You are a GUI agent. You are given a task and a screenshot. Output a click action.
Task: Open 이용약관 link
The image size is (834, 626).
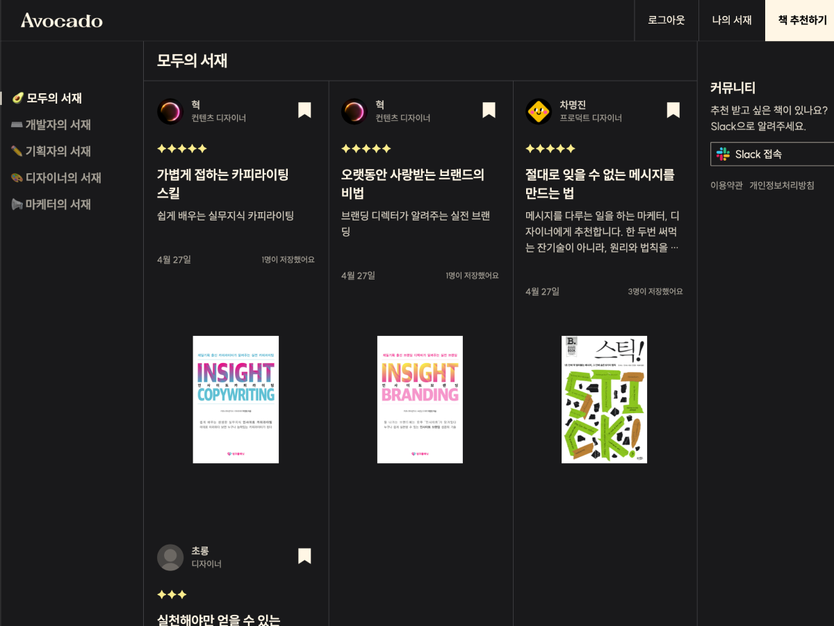click(x=726, y=185)
